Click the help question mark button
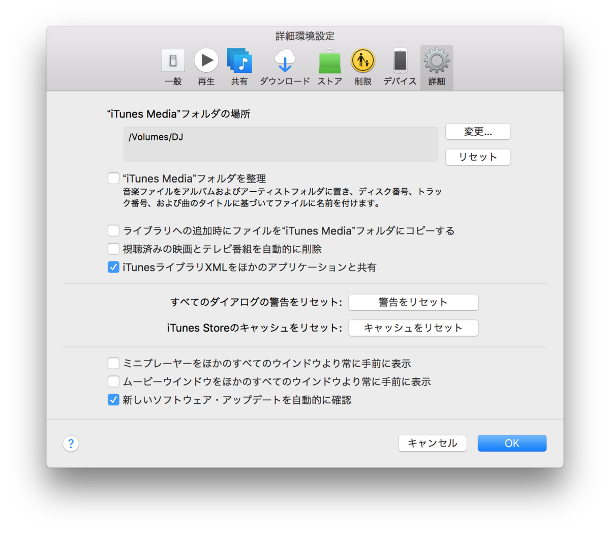The height and width of the screenshot is (534, 610). (71, 443)
